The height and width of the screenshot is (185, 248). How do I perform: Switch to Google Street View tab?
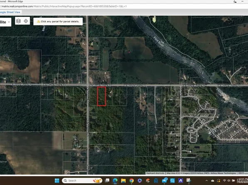click(10, 12)
